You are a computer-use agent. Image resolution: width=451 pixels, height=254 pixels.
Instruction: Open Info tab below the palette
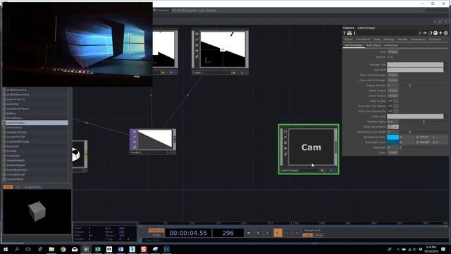coord(18,187)
